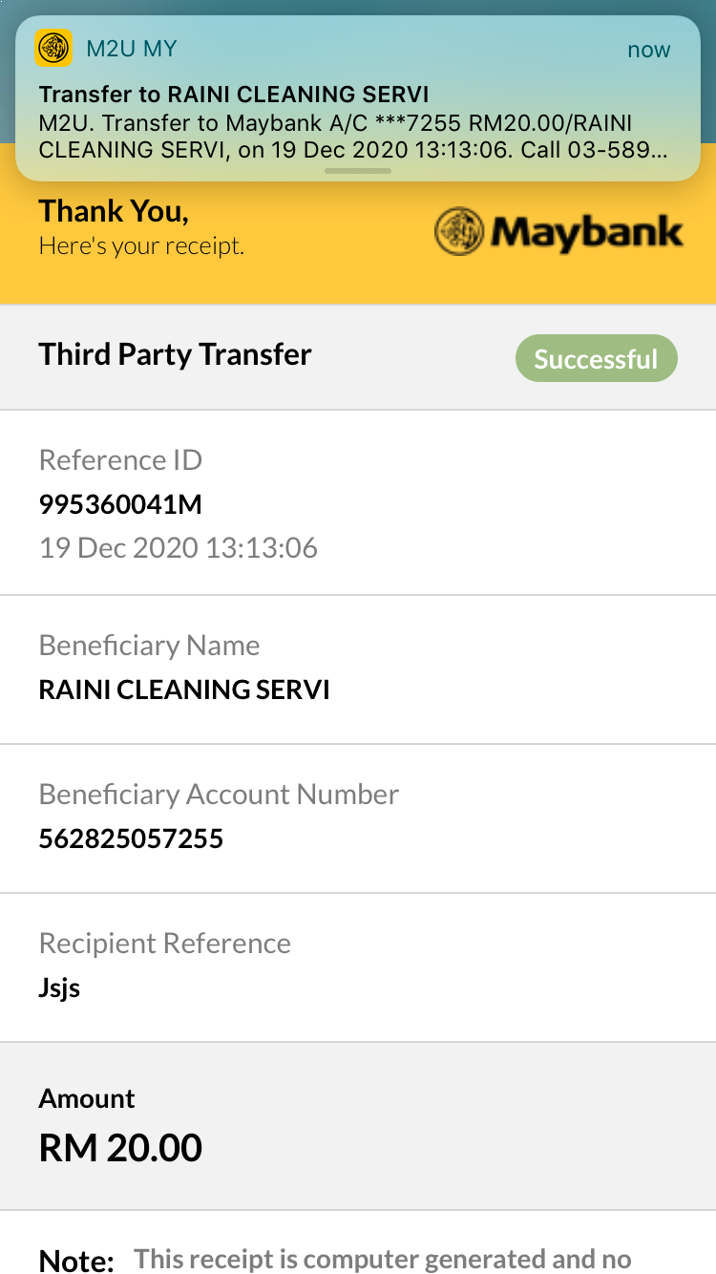Select the account number 562825057255
This screenshot has height=1274, width=716.
click(x=131, y=839)
